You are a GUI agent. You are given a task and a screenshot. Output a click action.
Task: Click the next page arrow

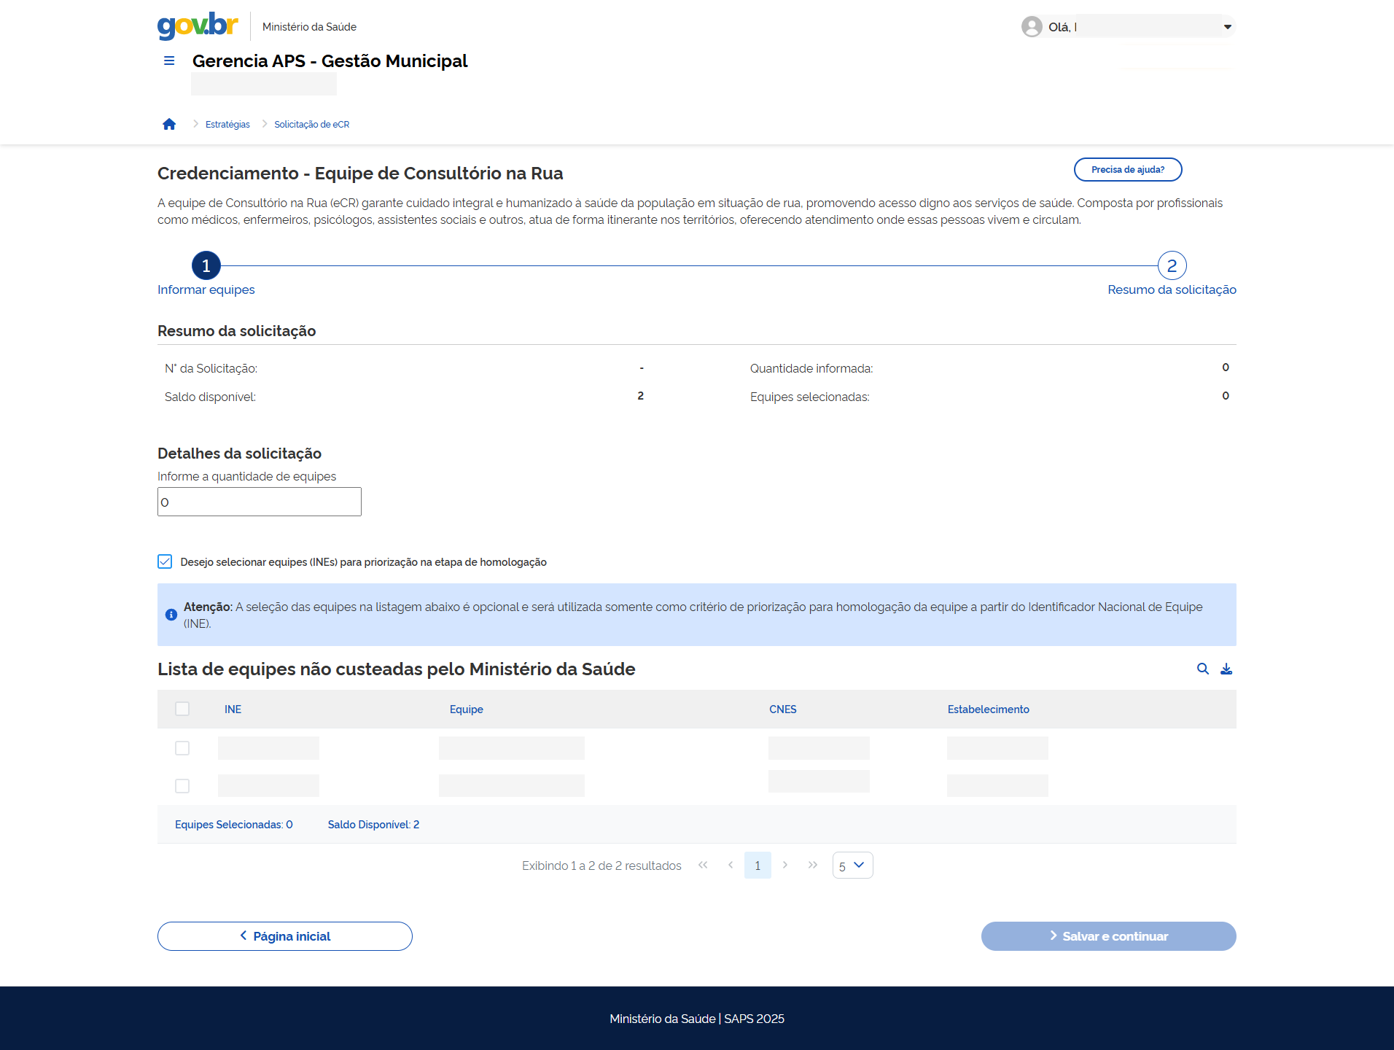785,865
